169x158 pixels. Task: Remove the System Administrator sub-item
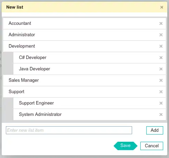pos(161,115)
